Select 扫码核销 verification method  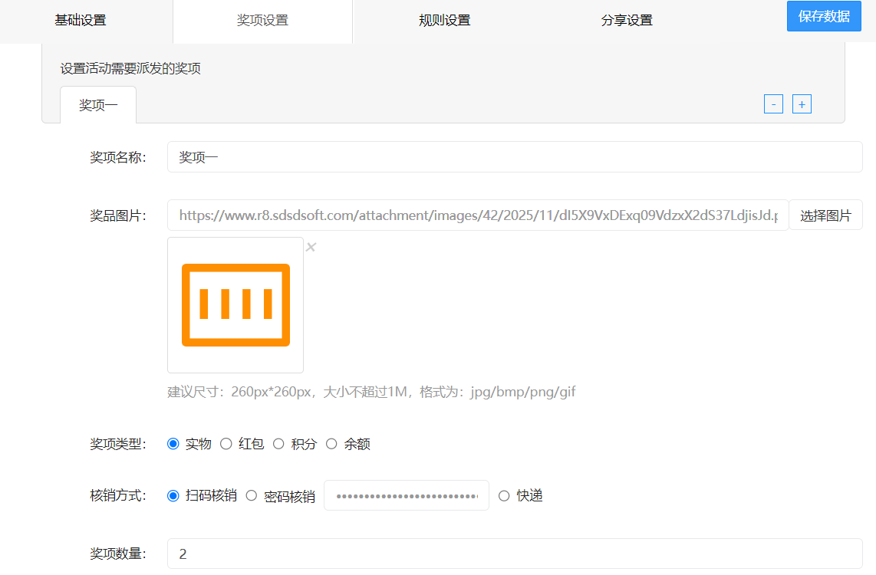point(173,496)
